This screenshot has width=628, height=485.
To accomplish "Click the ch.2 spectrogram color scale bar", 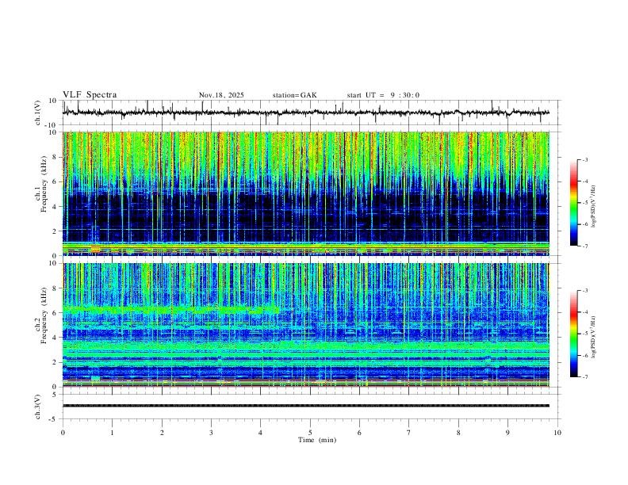I will (573, 334).
